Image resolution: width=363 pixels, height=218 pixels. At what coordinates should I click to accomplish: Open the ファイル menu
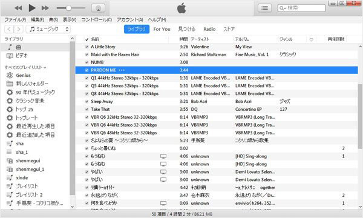(15, 20)
